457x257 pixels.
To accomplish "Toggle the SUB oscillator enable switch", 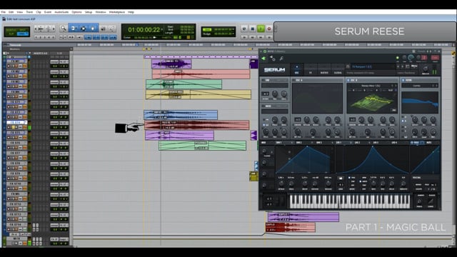I will [x=263, y=80].
